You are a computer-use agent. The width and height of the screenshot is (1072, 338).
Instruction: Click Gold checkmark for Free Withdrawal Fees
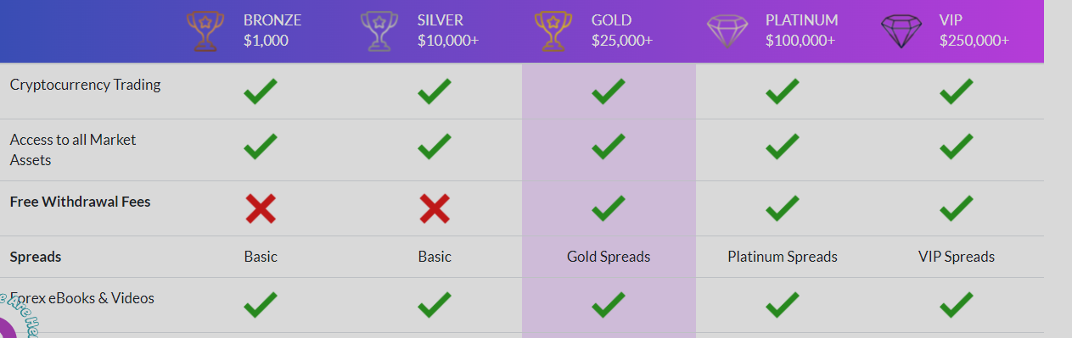[x=609, y=208]
